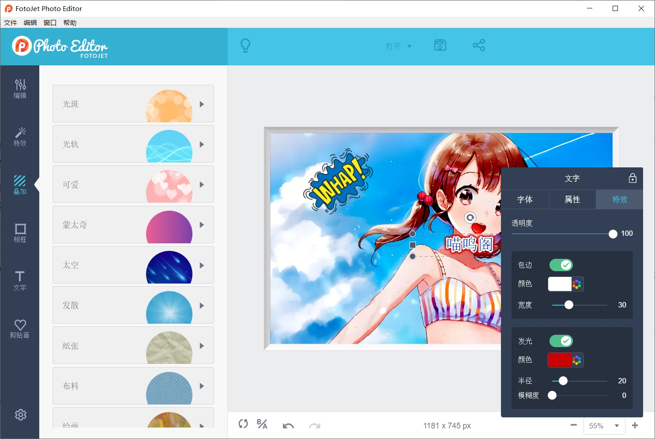Toggle the 包边 outline switch

(x=561, y=265)
